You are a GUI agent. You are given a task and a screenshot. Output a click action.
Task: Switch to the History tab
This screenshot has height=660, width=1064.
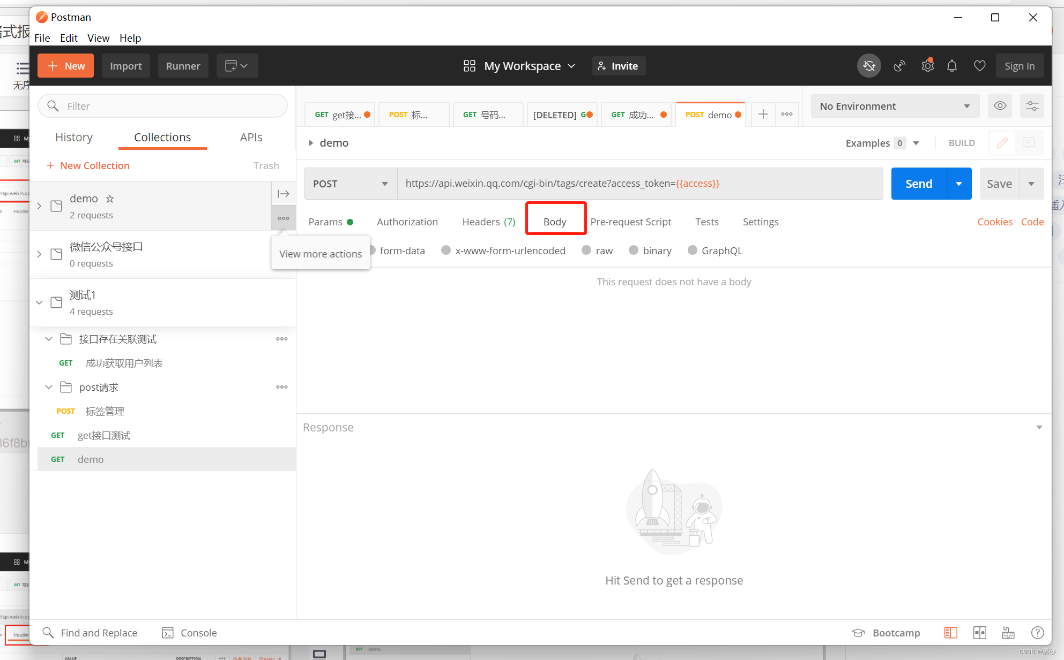click(x=74, y=137)
